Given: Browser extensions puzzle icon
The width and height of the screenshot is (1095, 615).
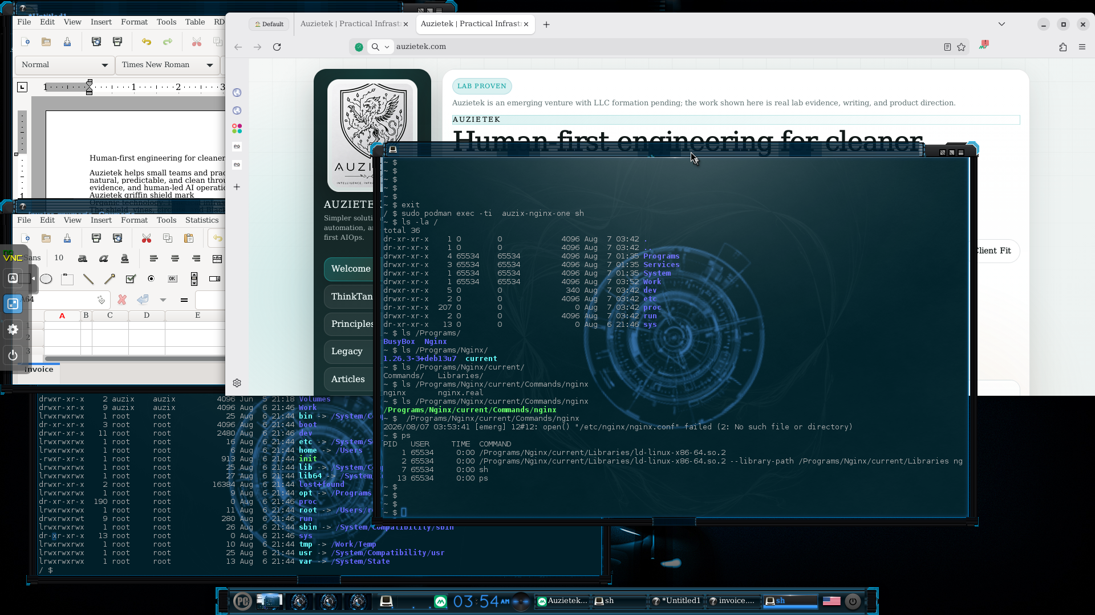Looking at the screenshot, I should (x=1063, y=47).
